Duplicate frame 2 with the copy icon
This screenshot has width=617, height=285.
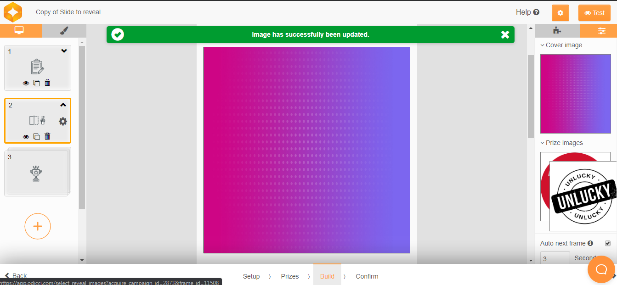click(37, 136)
